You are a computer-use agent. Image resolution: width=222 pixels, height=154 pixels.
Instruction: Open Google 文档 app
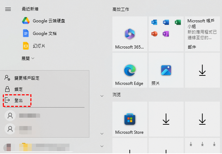(x=40, y=33)
